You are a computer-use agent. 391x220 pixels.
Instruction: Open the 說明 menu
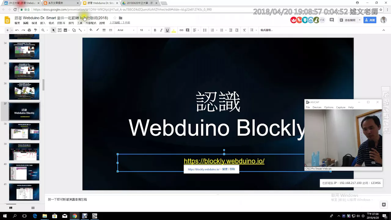[x=102, y=23]
